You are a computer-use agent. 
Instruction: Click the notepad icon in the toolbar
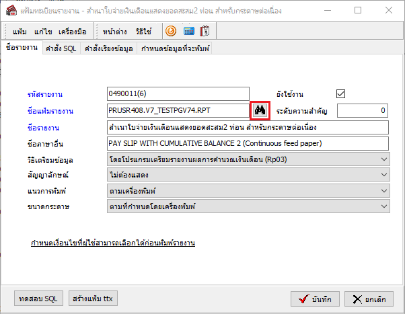coord(205,31)
